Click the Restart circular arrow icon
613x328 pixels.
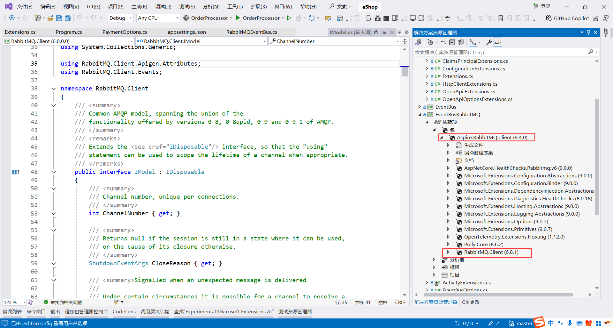[312, 18]
